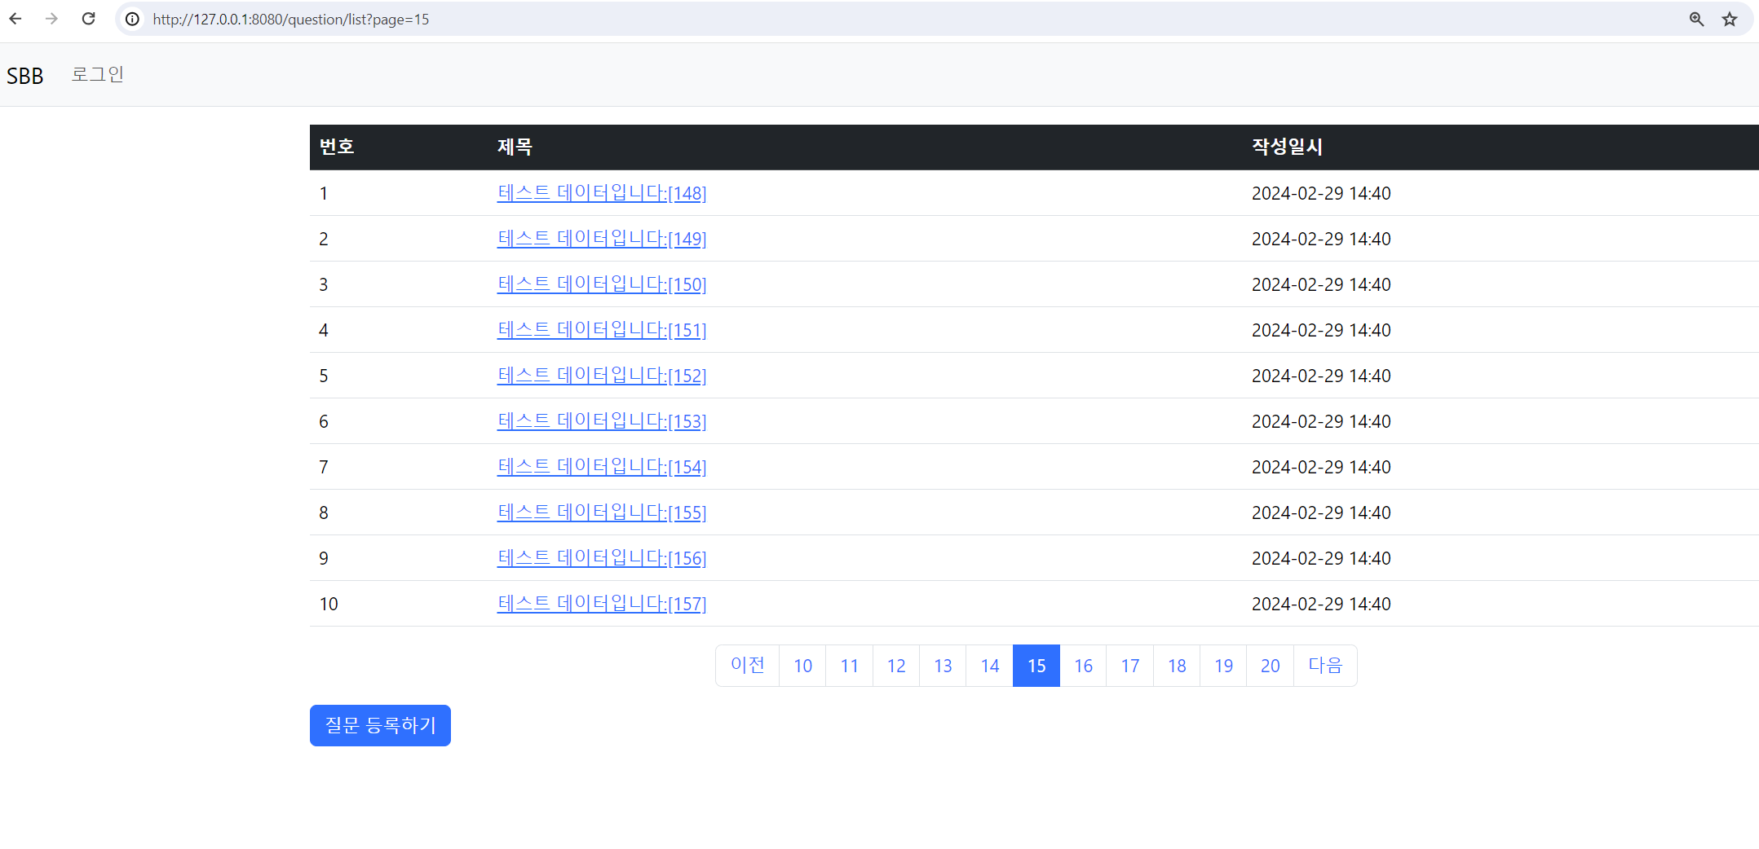Jump to page 16 in pagination

pyautogui.click(x=1083, y=666)
